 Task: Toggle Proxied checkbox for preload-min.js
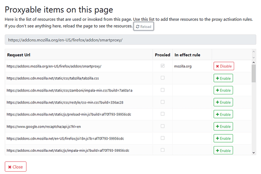[x=163, y=114]
